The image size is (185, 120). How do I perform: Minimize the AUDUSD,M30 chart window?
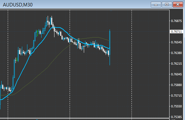point(156,5)
